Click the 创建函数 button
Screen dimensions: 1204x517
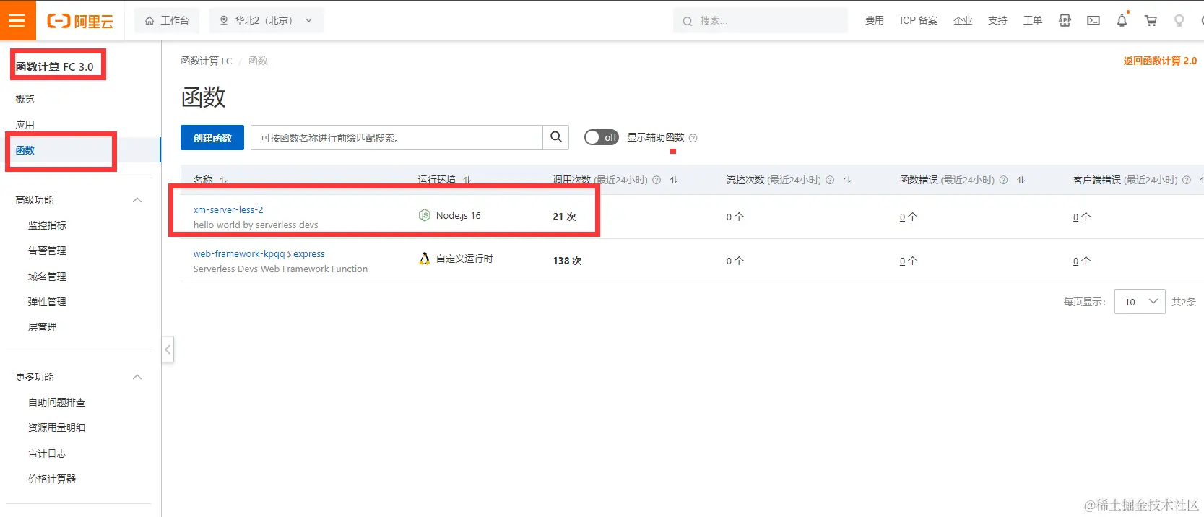pos(212,137)
